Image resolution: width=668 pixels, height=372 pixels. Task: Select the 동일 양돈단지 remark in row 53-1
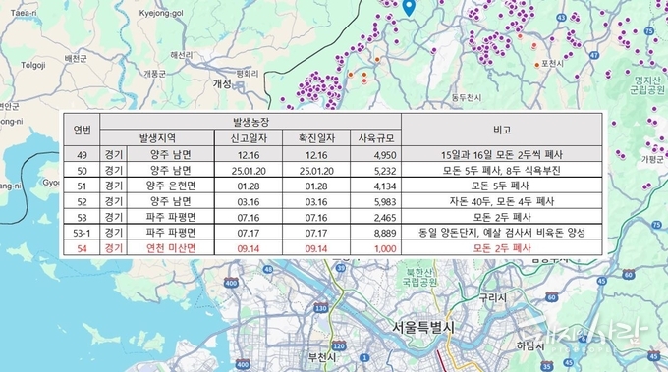point(502,233)
